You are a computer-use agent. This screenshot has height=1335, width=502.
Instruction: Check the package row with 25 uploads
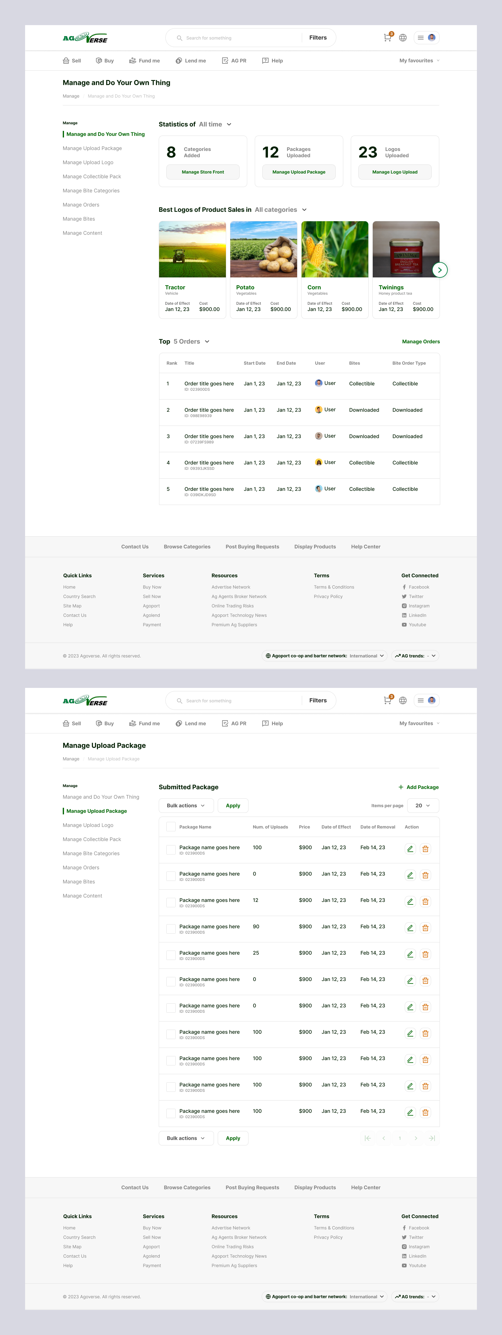point(170,955)
